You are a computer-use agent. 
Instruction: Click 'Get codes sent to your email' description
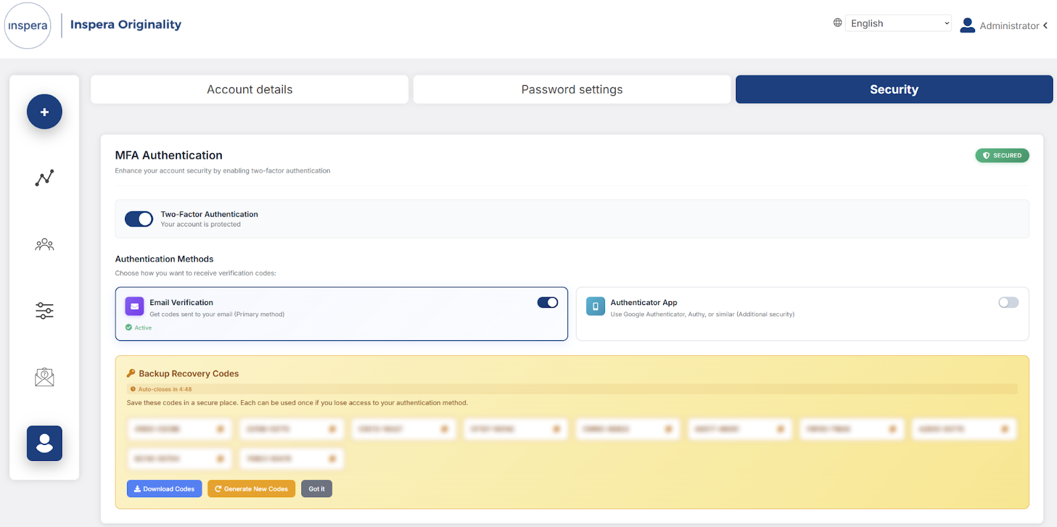pyautogui.click(x=217, y=314)
